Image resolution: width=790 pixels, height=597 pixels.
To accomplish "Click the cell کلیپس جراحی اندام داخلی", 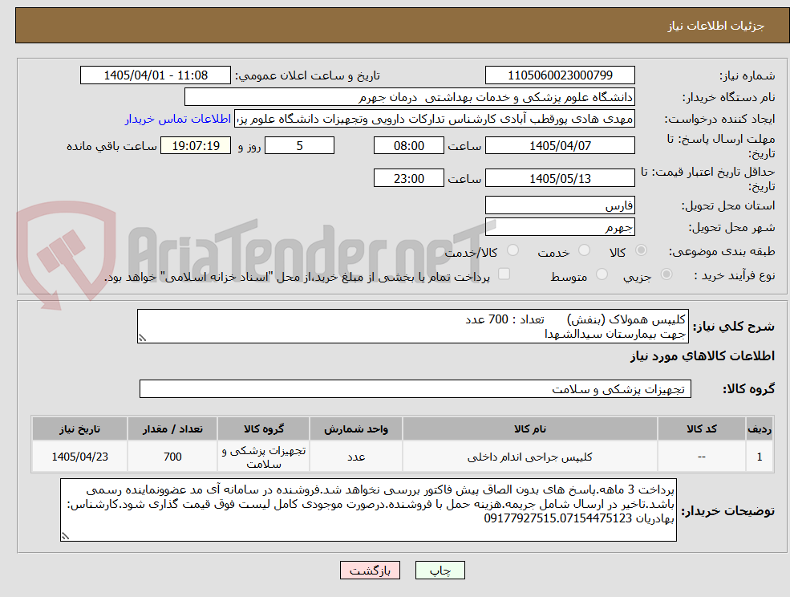I will (529, 457).
